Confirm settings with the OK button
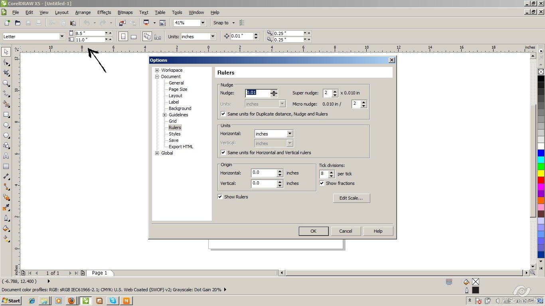Viewport: 545px width, 306px height. (313, 231)
